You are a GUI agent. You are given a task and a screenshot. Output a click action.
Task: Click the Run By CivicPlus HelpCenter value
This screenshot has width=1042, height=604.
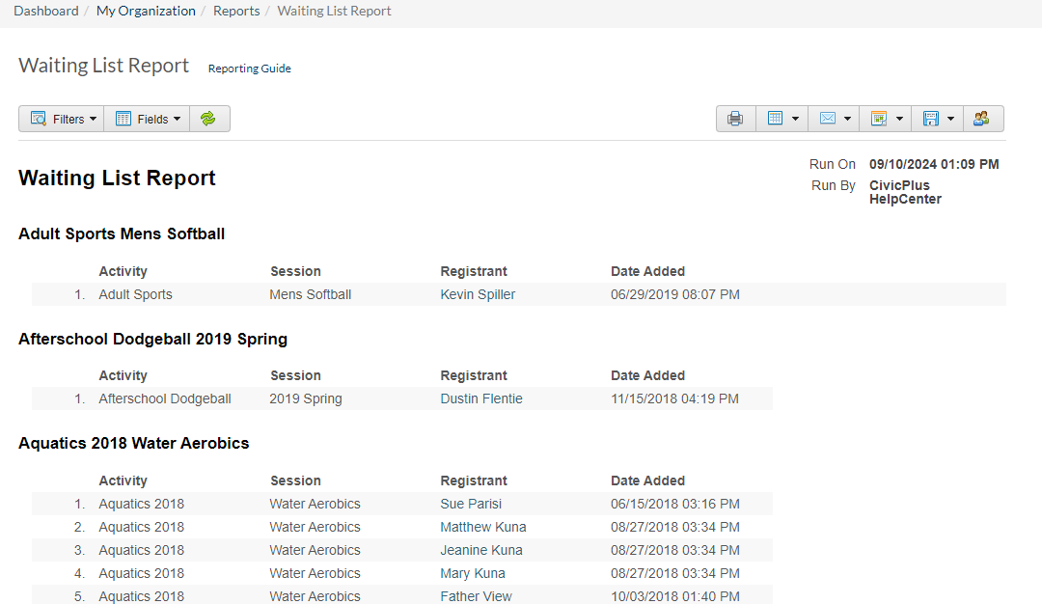[905, 192]
